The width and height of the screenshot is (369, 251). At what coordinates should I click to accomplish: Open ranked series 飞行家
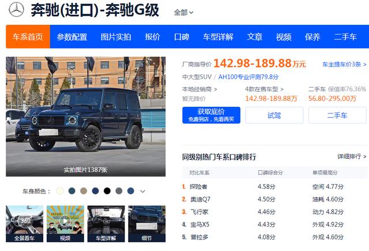(199, 212)
